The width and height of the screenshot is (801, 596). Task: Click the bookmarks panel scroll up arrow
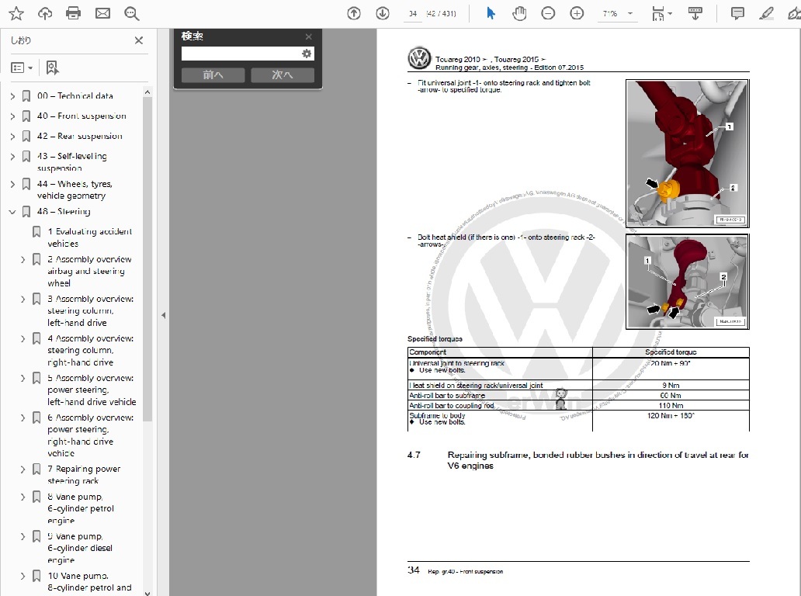[147, 92]
